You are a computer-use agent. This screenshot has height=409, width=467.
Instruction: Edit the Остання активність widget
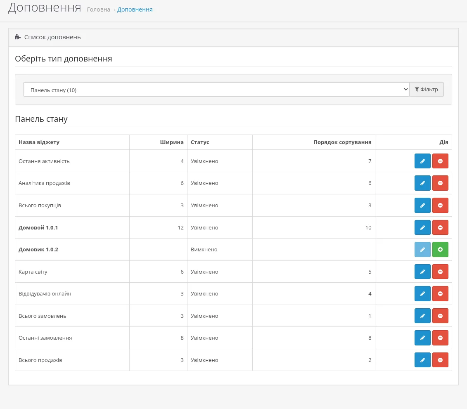pos(422,161)
